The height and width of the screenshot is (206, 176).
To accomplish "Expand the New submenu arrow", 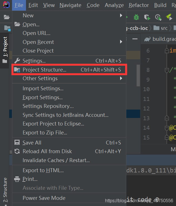I will click(121, 15).
